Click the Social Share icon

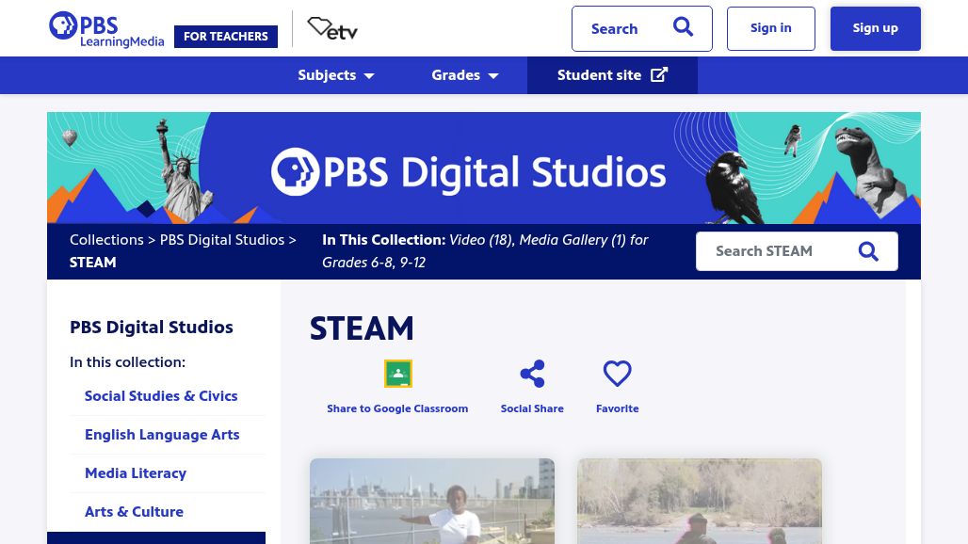(532, 373)
